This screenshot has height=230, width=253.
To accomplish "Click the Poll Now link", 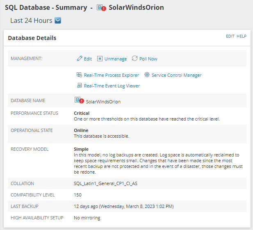I will pyautogui.click(x=148, y=59).
